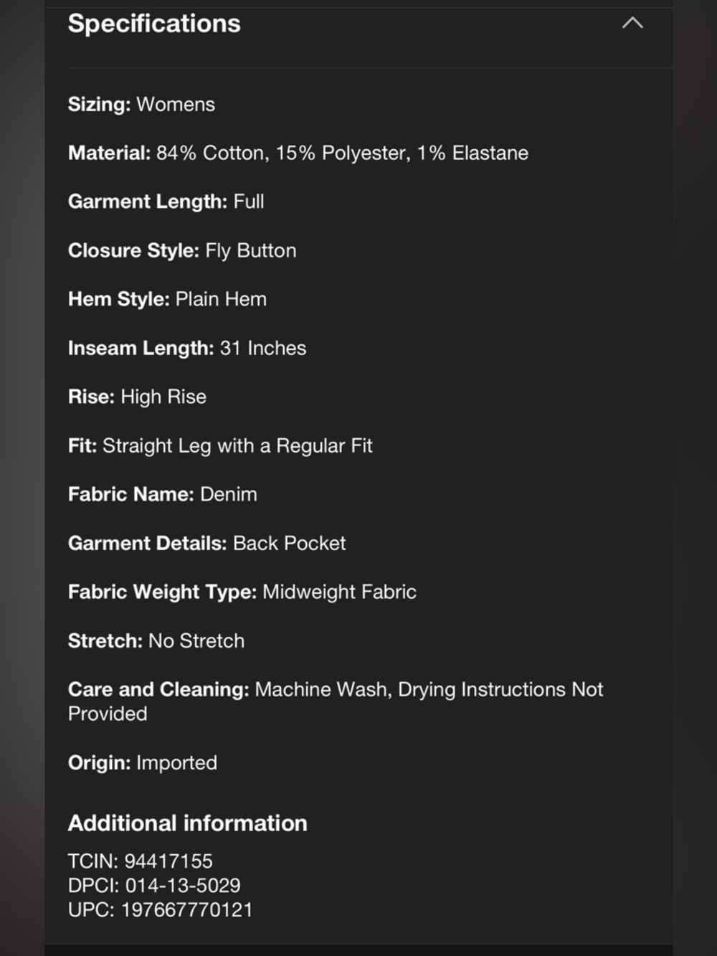The height and width of the screenshot is (956, 717).
Task: Click the Garment Details: Back Pocket row
Action: tap(206, 544)
